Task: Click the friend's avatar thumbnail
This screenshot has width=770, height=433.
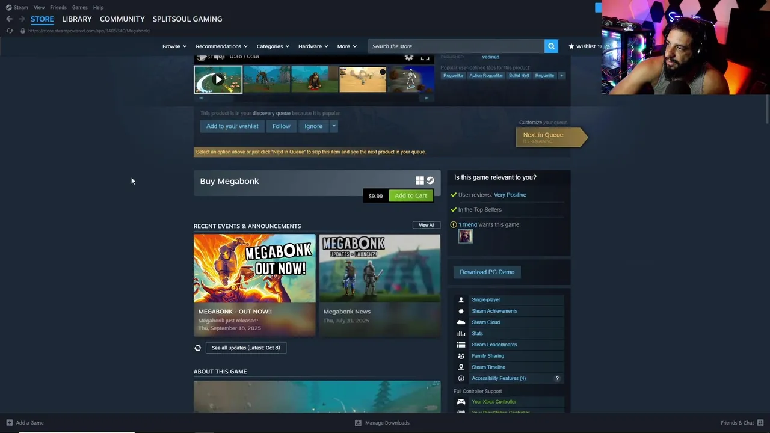Action: (465, 236)
